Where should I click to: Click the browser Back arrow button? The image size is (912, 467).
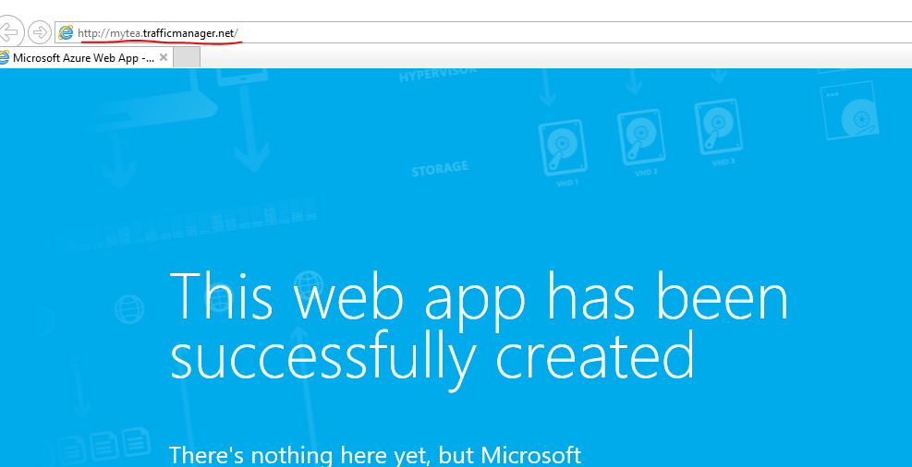[x=8, y=32]
